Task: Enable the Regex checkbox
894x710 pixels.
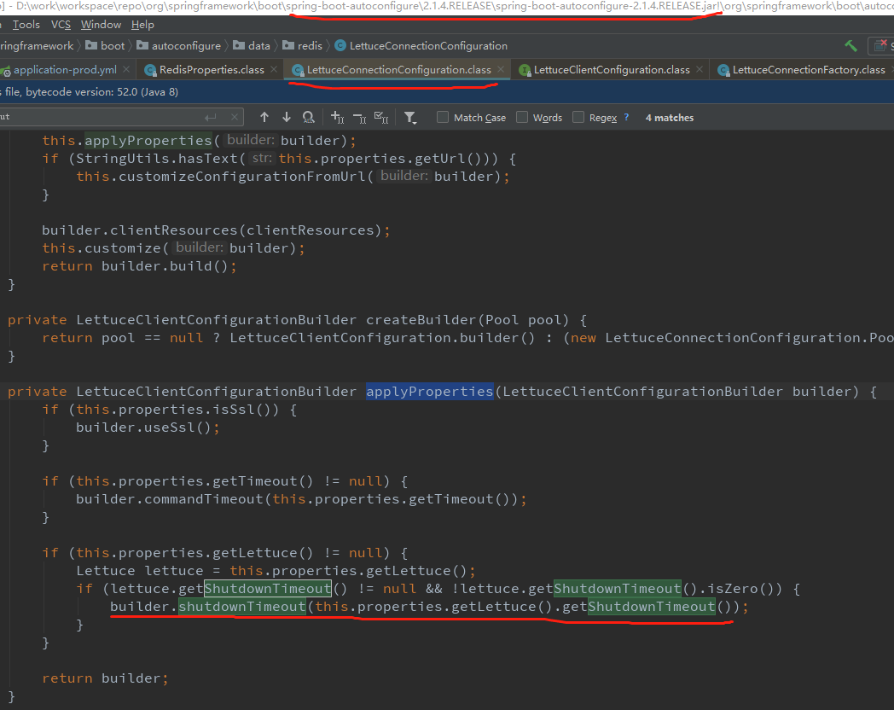Action: click(x=578, y=117)
